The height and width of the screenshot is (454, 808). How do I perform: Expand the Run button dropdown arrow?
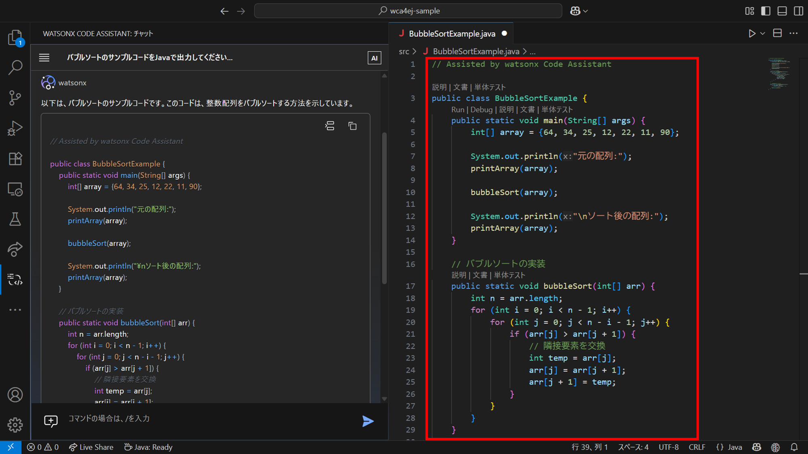point(763,33)
